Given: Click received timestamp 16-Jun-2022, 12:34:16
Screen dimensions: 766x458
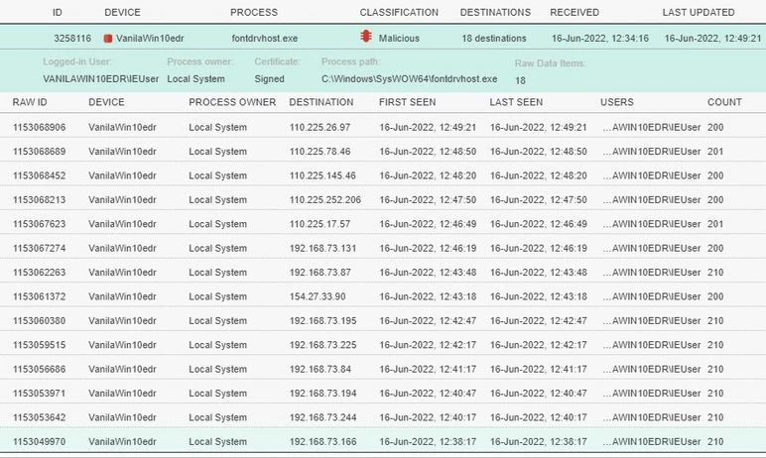Looking at the screenshot, I should point(600,38).
